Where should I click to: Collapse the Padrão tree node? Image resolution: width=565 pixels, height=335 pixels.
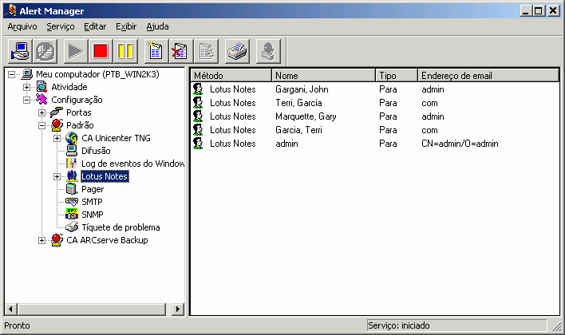click(x=41, y=126)
